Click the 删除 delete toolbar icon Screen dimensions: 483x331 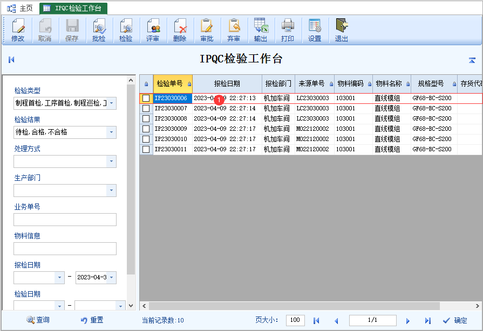tap(180, 30)
